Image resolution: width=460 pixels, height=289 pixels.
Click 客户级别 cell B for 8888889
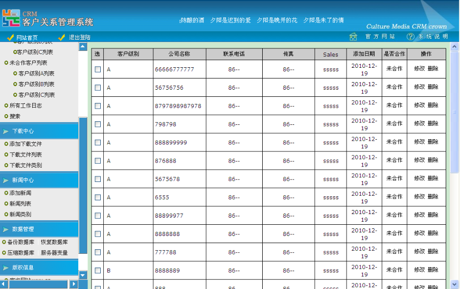(128, 271)
